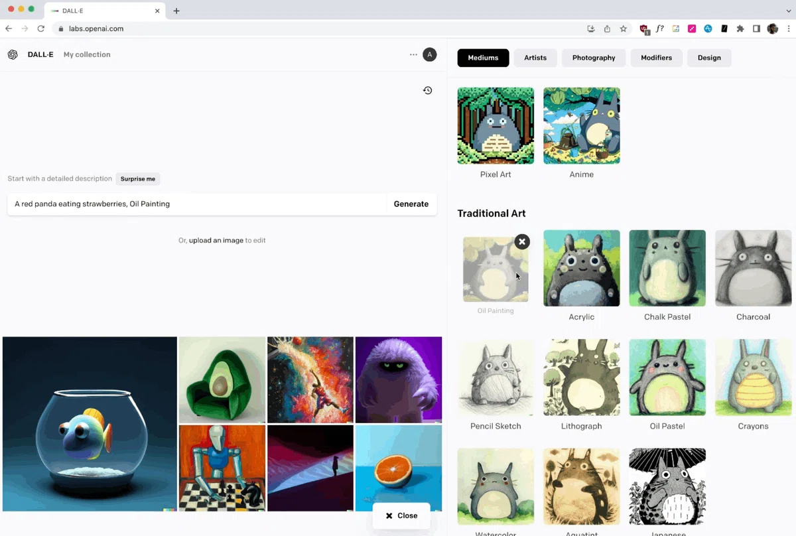Open My collection
Screen dimensions: 796x536
87,54
